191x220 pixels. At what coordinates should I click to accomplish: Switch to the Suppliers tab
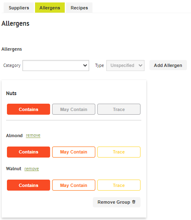(x=19, y=8)
